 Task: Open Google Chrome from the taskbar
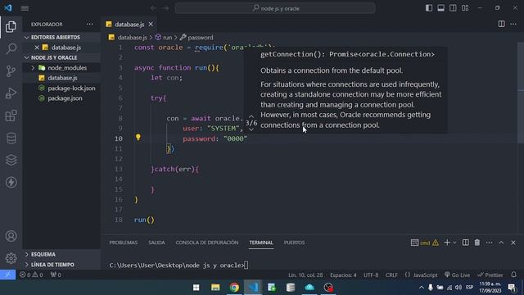click(x=234, y=288)
